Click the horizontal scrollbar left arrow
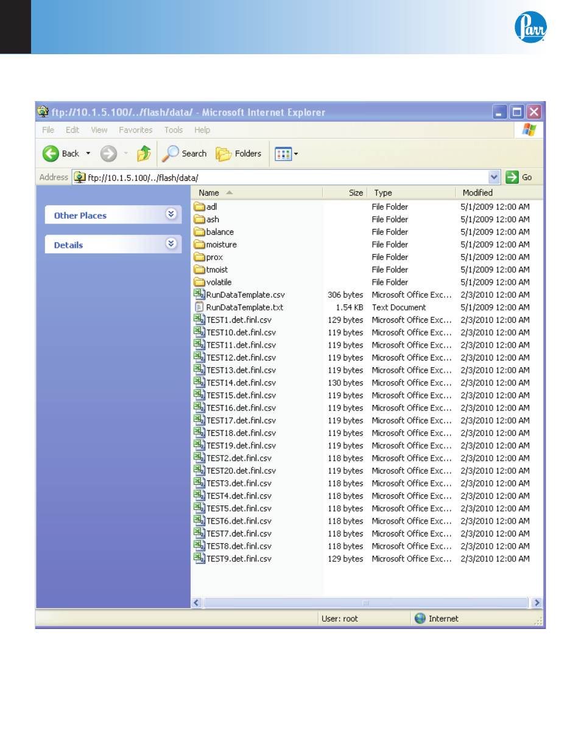581x752 pixels. pos(196,603)
